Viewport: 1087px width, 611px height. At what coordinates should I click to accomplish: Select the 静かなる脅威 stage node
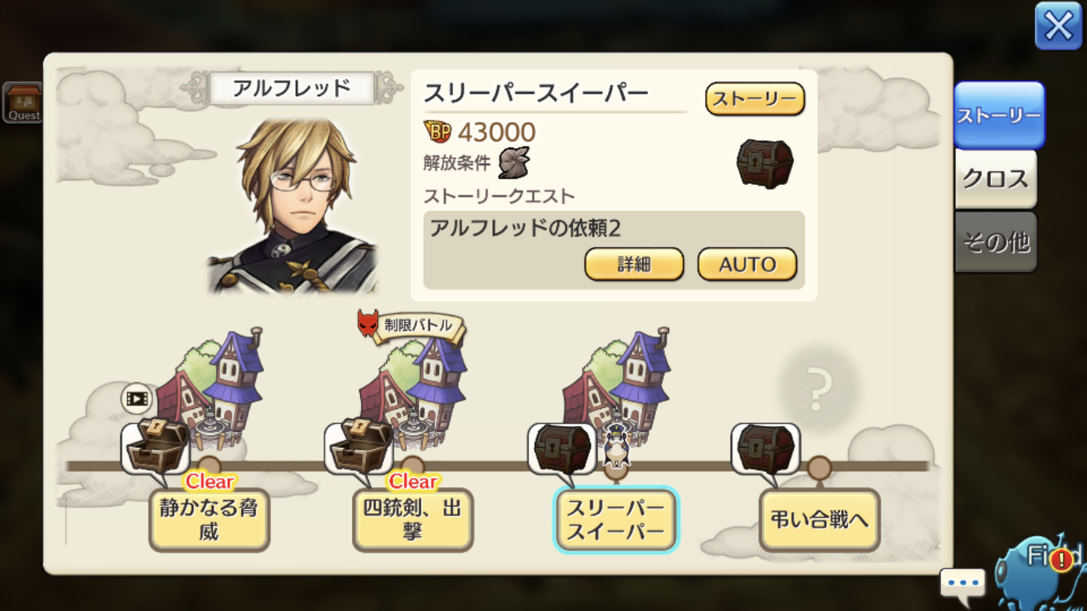209,520
